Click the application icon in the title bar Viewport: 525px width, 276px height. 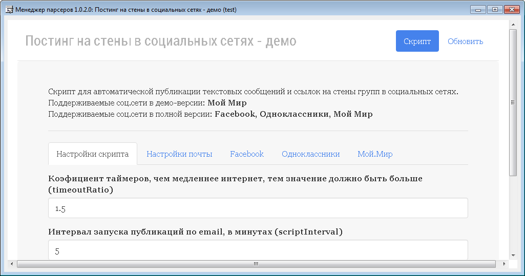point(9,10)
